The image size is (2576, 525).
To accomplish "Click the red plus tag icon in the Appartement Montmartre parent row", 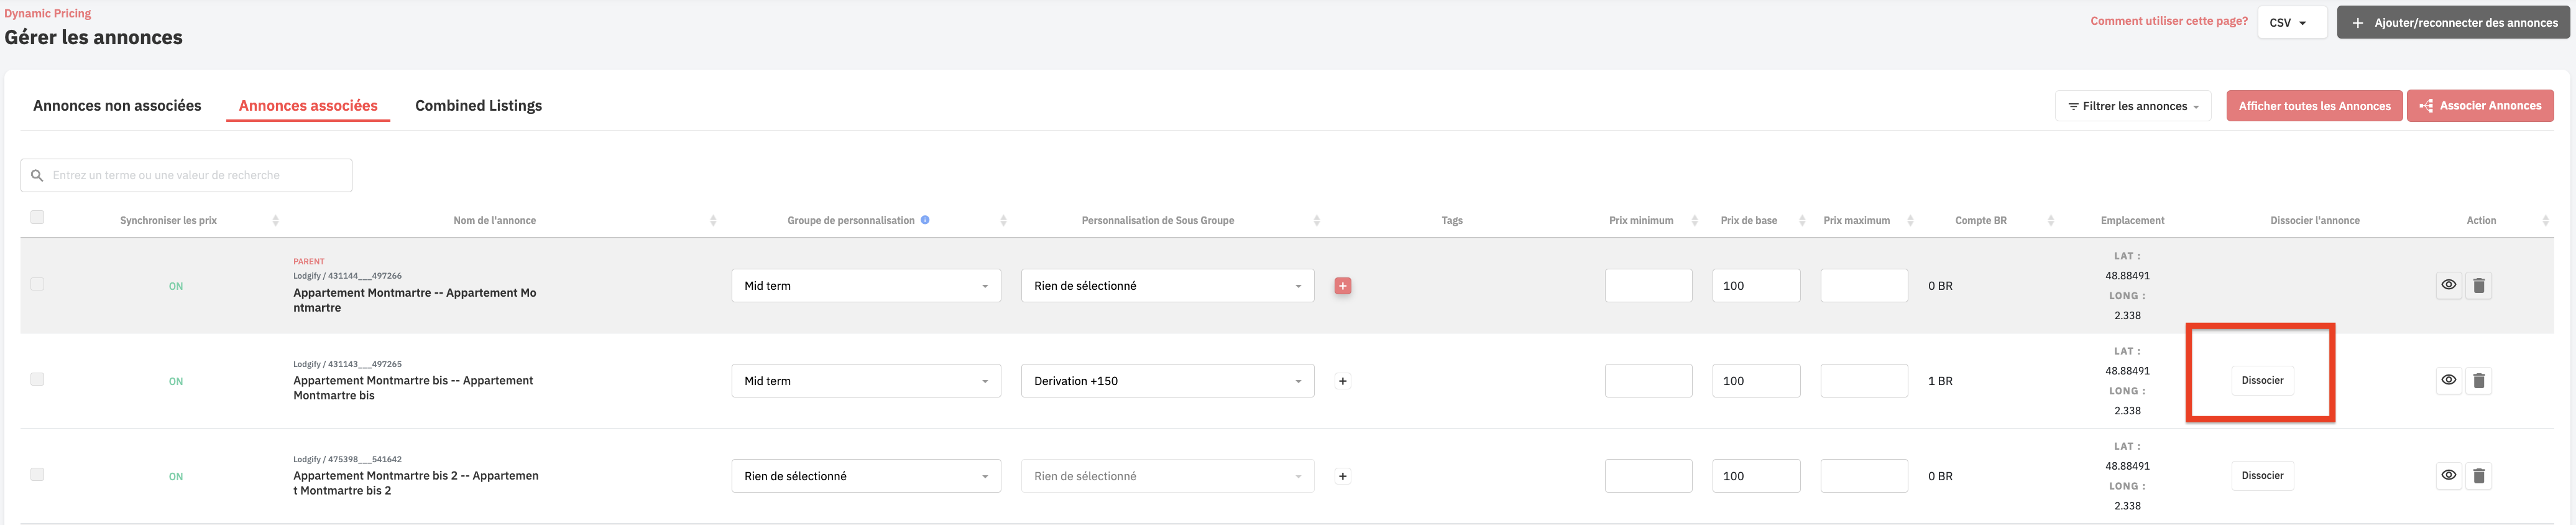I will (x=1342, y=286).
